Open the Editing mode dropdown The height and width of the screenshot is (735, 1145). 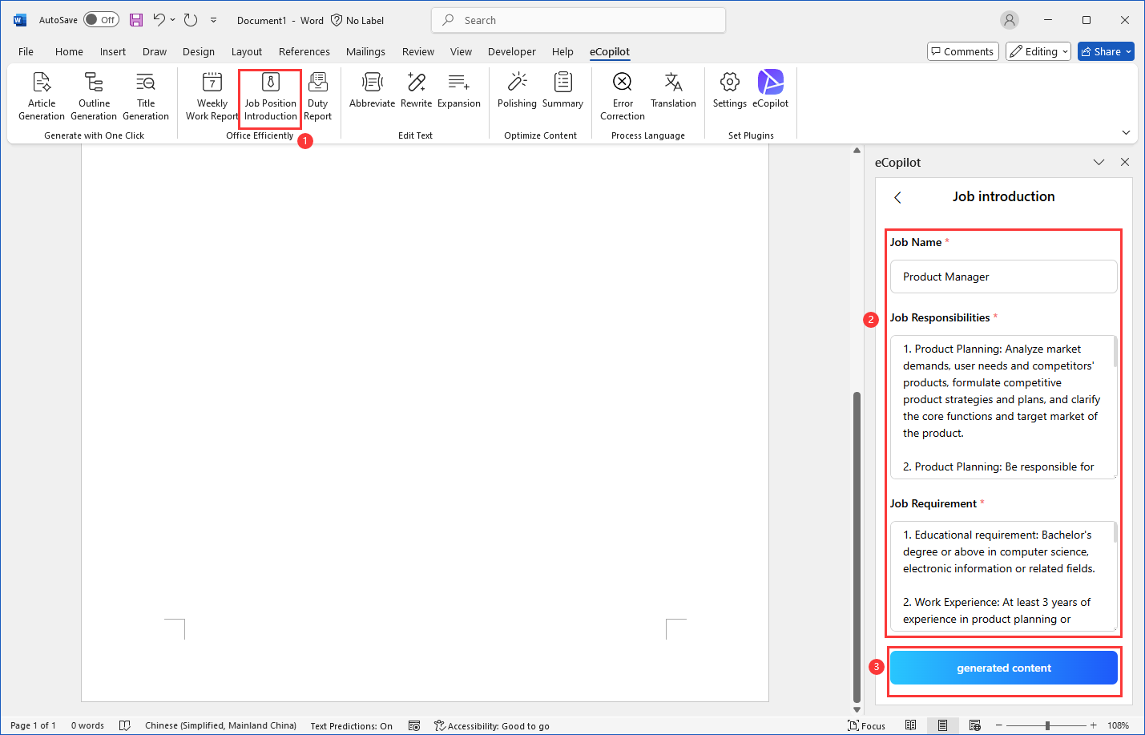click(1038, 50)
